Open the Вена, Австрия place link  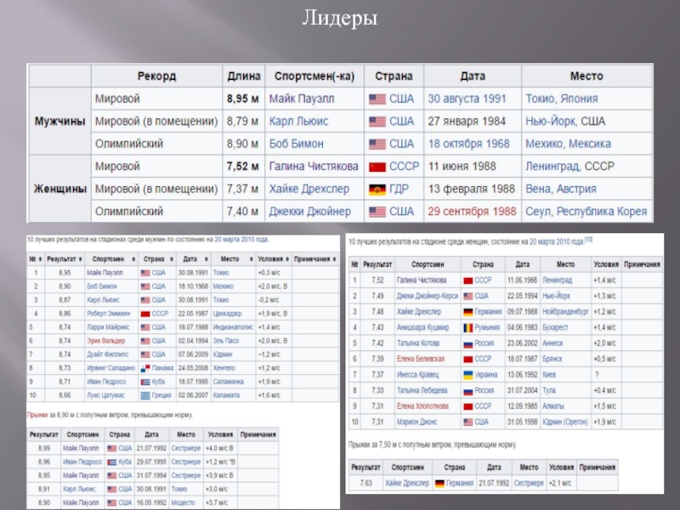tap(561, 189)
